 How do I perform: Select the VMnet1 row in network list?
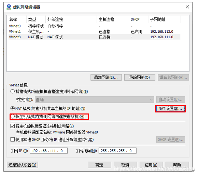pyautogui.click(x=94, y=31)
